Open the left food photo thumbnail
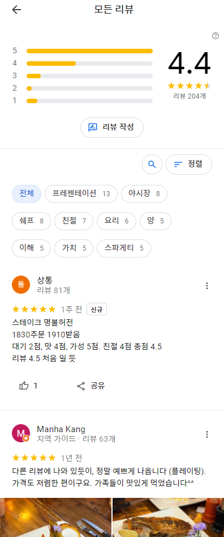The height and width of the screenshot is (537, 224). point(55,517)
